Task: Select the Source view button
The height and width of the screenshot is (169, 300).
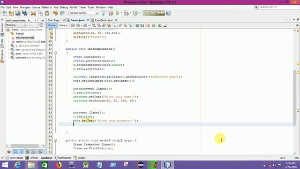Action: pos(52,25)
